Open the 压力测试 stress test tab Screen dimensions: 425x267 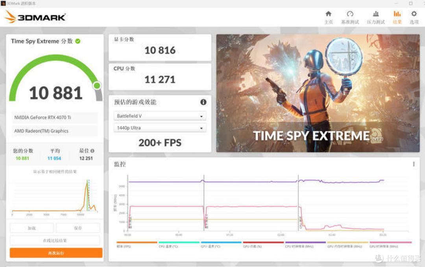click(376, 17)
